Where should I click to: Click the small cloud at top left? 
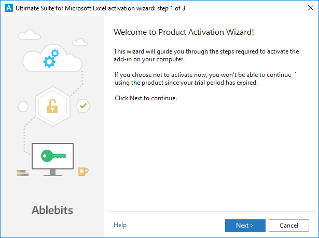[x=30, y=35]
